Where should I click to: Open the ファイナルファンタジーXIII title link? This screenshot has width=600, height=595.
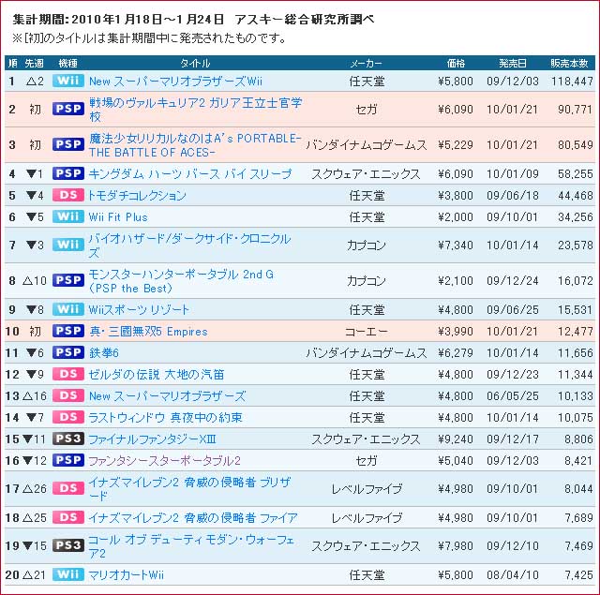[152, 439]
